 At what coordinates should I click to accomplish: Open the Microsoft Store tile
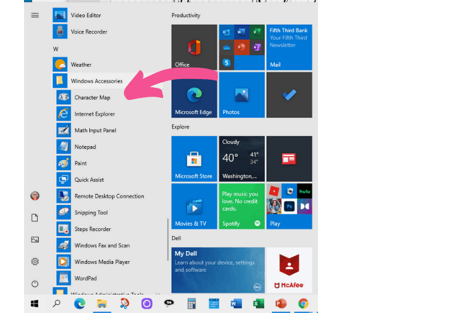pos(194,159)
